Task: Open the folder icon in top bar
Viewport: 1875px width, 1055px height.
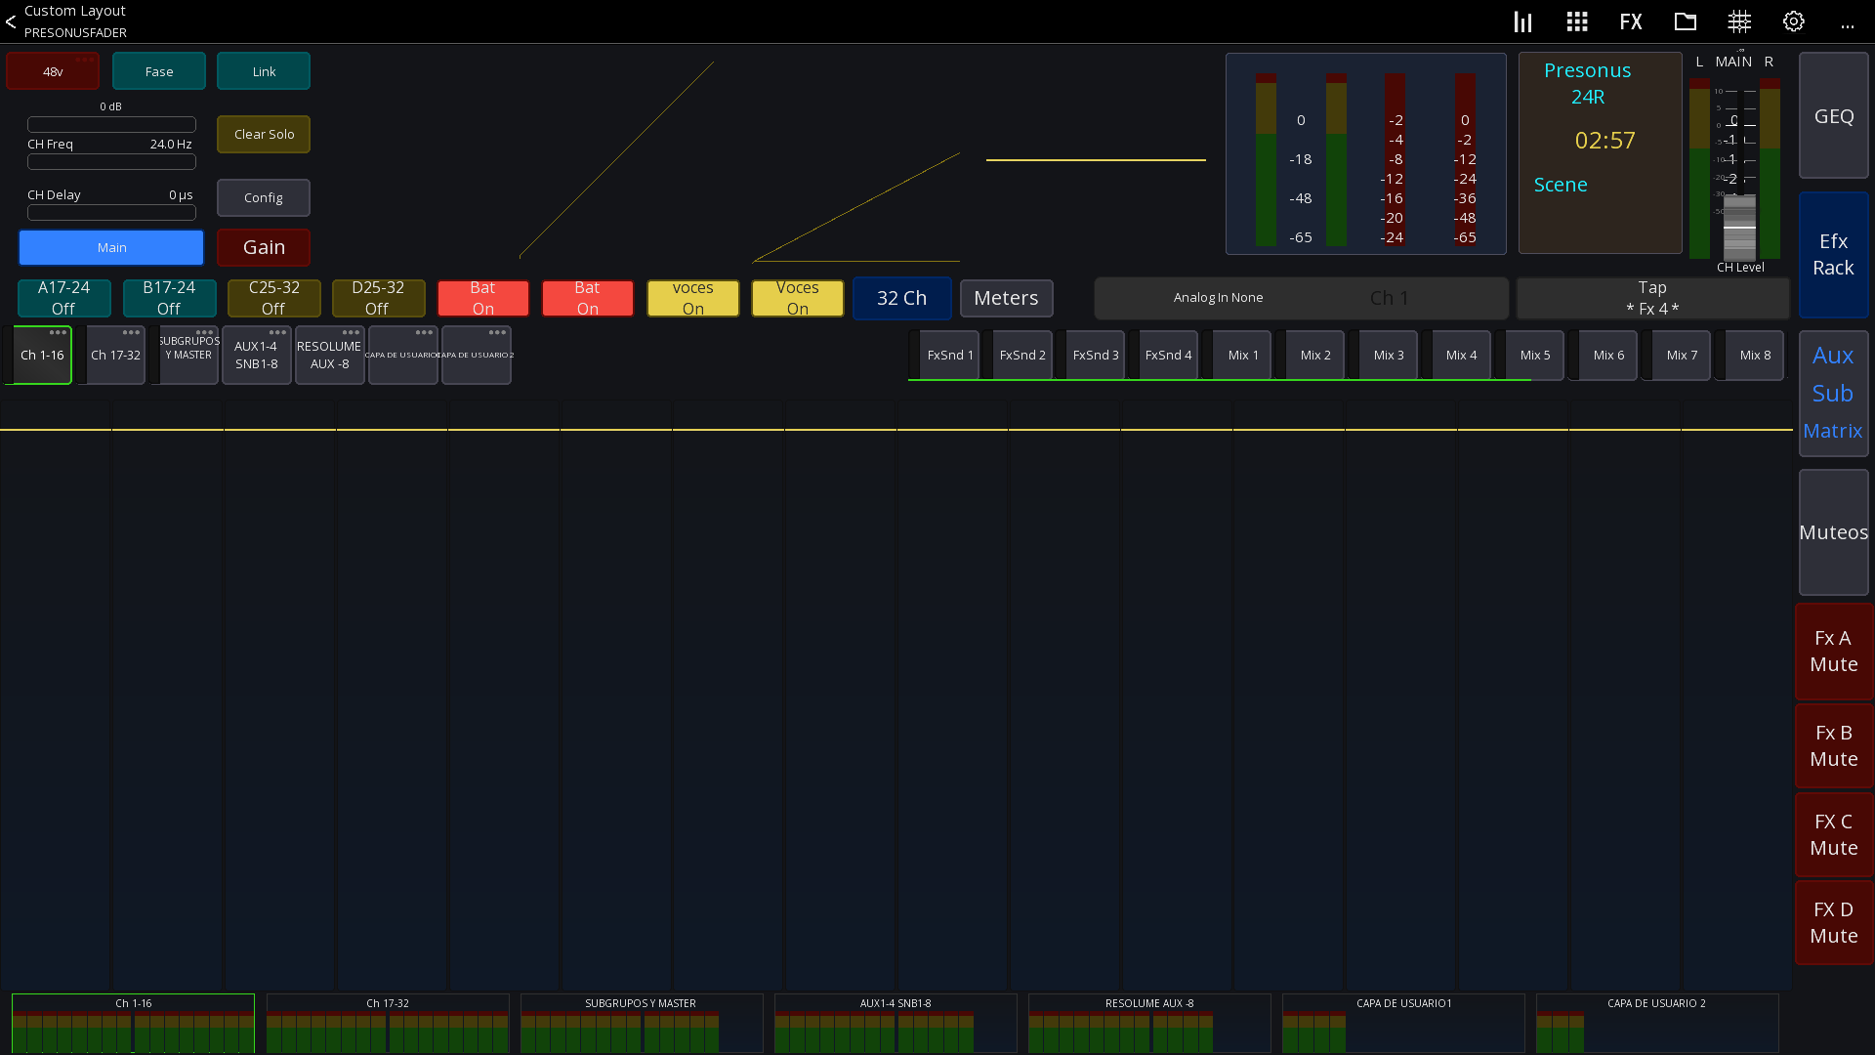Action: [x=1686, y=21]
